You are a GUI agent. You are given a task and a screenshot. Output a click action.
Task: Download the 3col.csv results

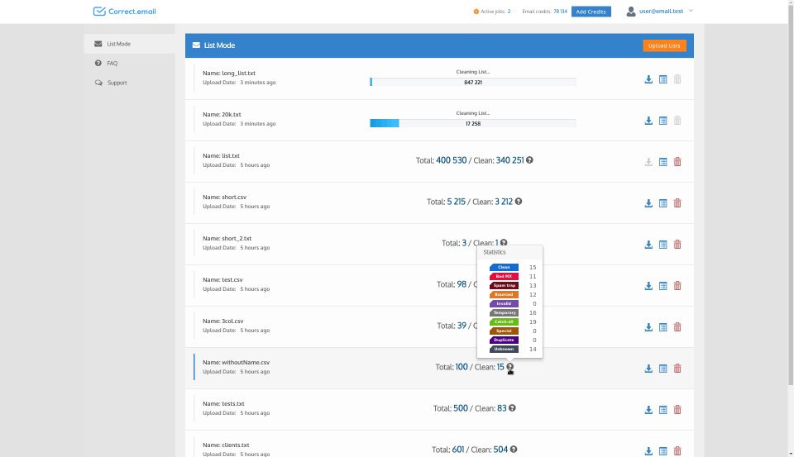[648, 327]
